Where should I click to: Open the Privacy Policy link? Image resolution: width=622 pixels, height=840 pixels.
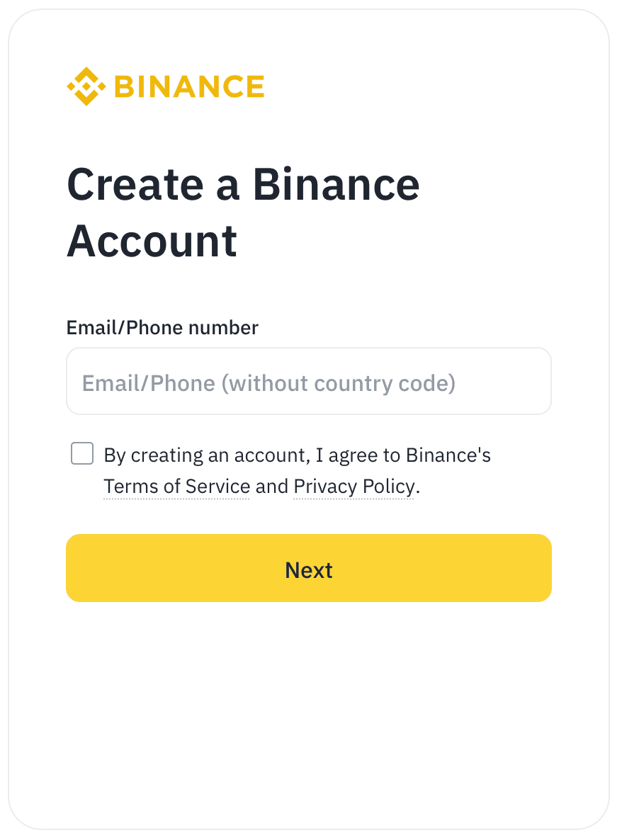click(354, 487)
